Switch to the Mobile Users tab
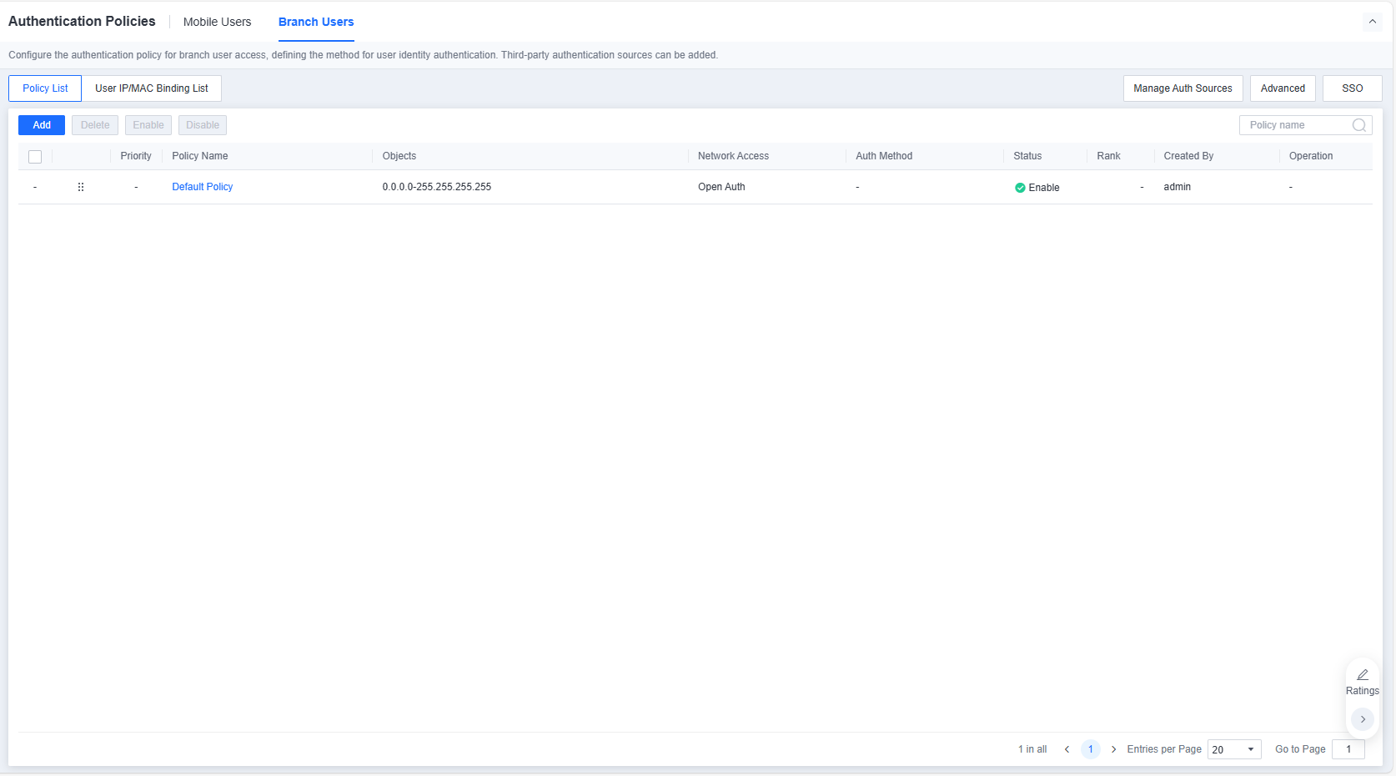 (x=217, y=22)
